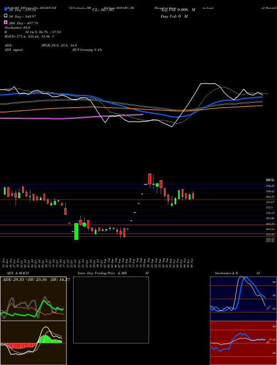
Task: Click the 'BUY Growing @ 4%' signal text
Action: [87, 50]
